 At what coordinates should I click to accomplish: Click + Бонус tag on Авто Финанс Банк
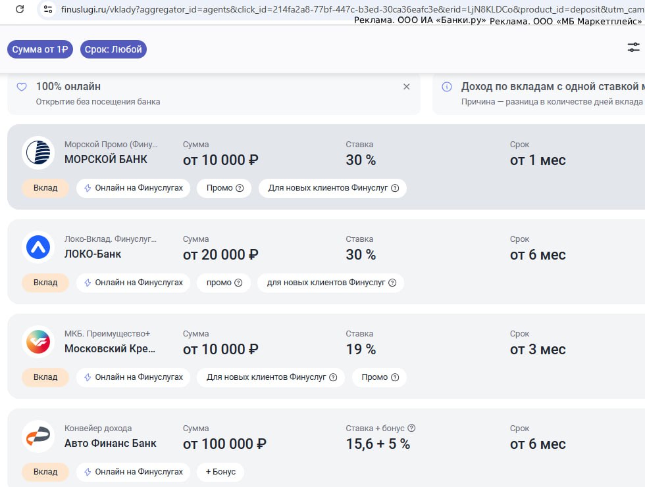pos(220,472)
